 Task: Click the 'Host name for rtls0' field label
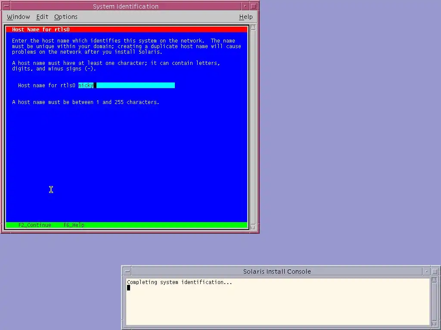coord(47,86)
